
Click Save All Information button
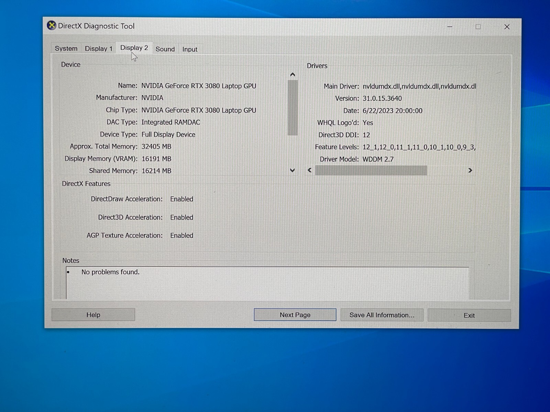(382, 315)
